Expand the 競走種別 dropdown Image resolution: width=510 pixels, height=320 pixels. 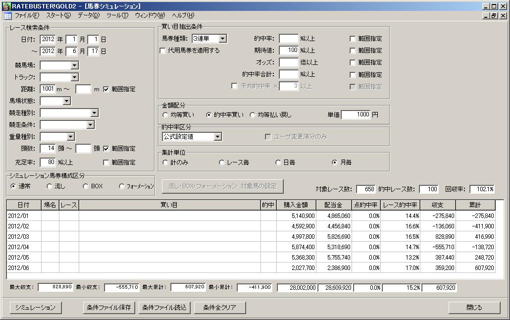(94, 113)
